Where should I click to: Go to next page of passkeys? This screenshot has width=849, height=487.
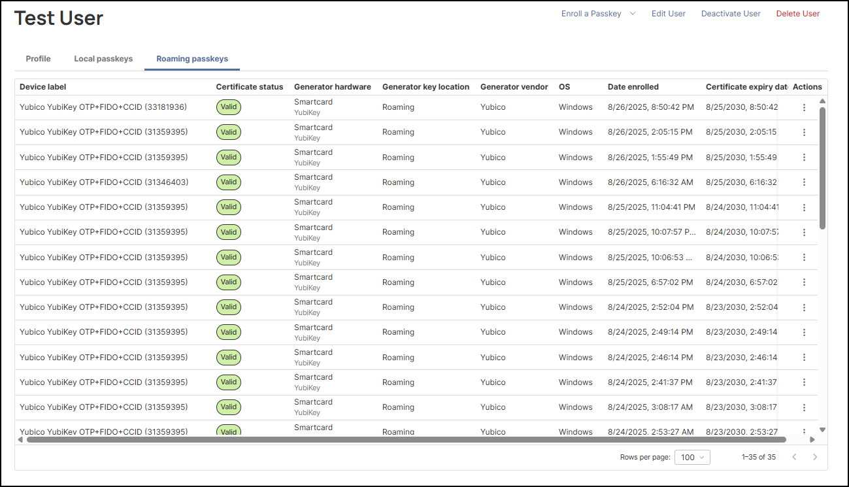pos(815,457)
